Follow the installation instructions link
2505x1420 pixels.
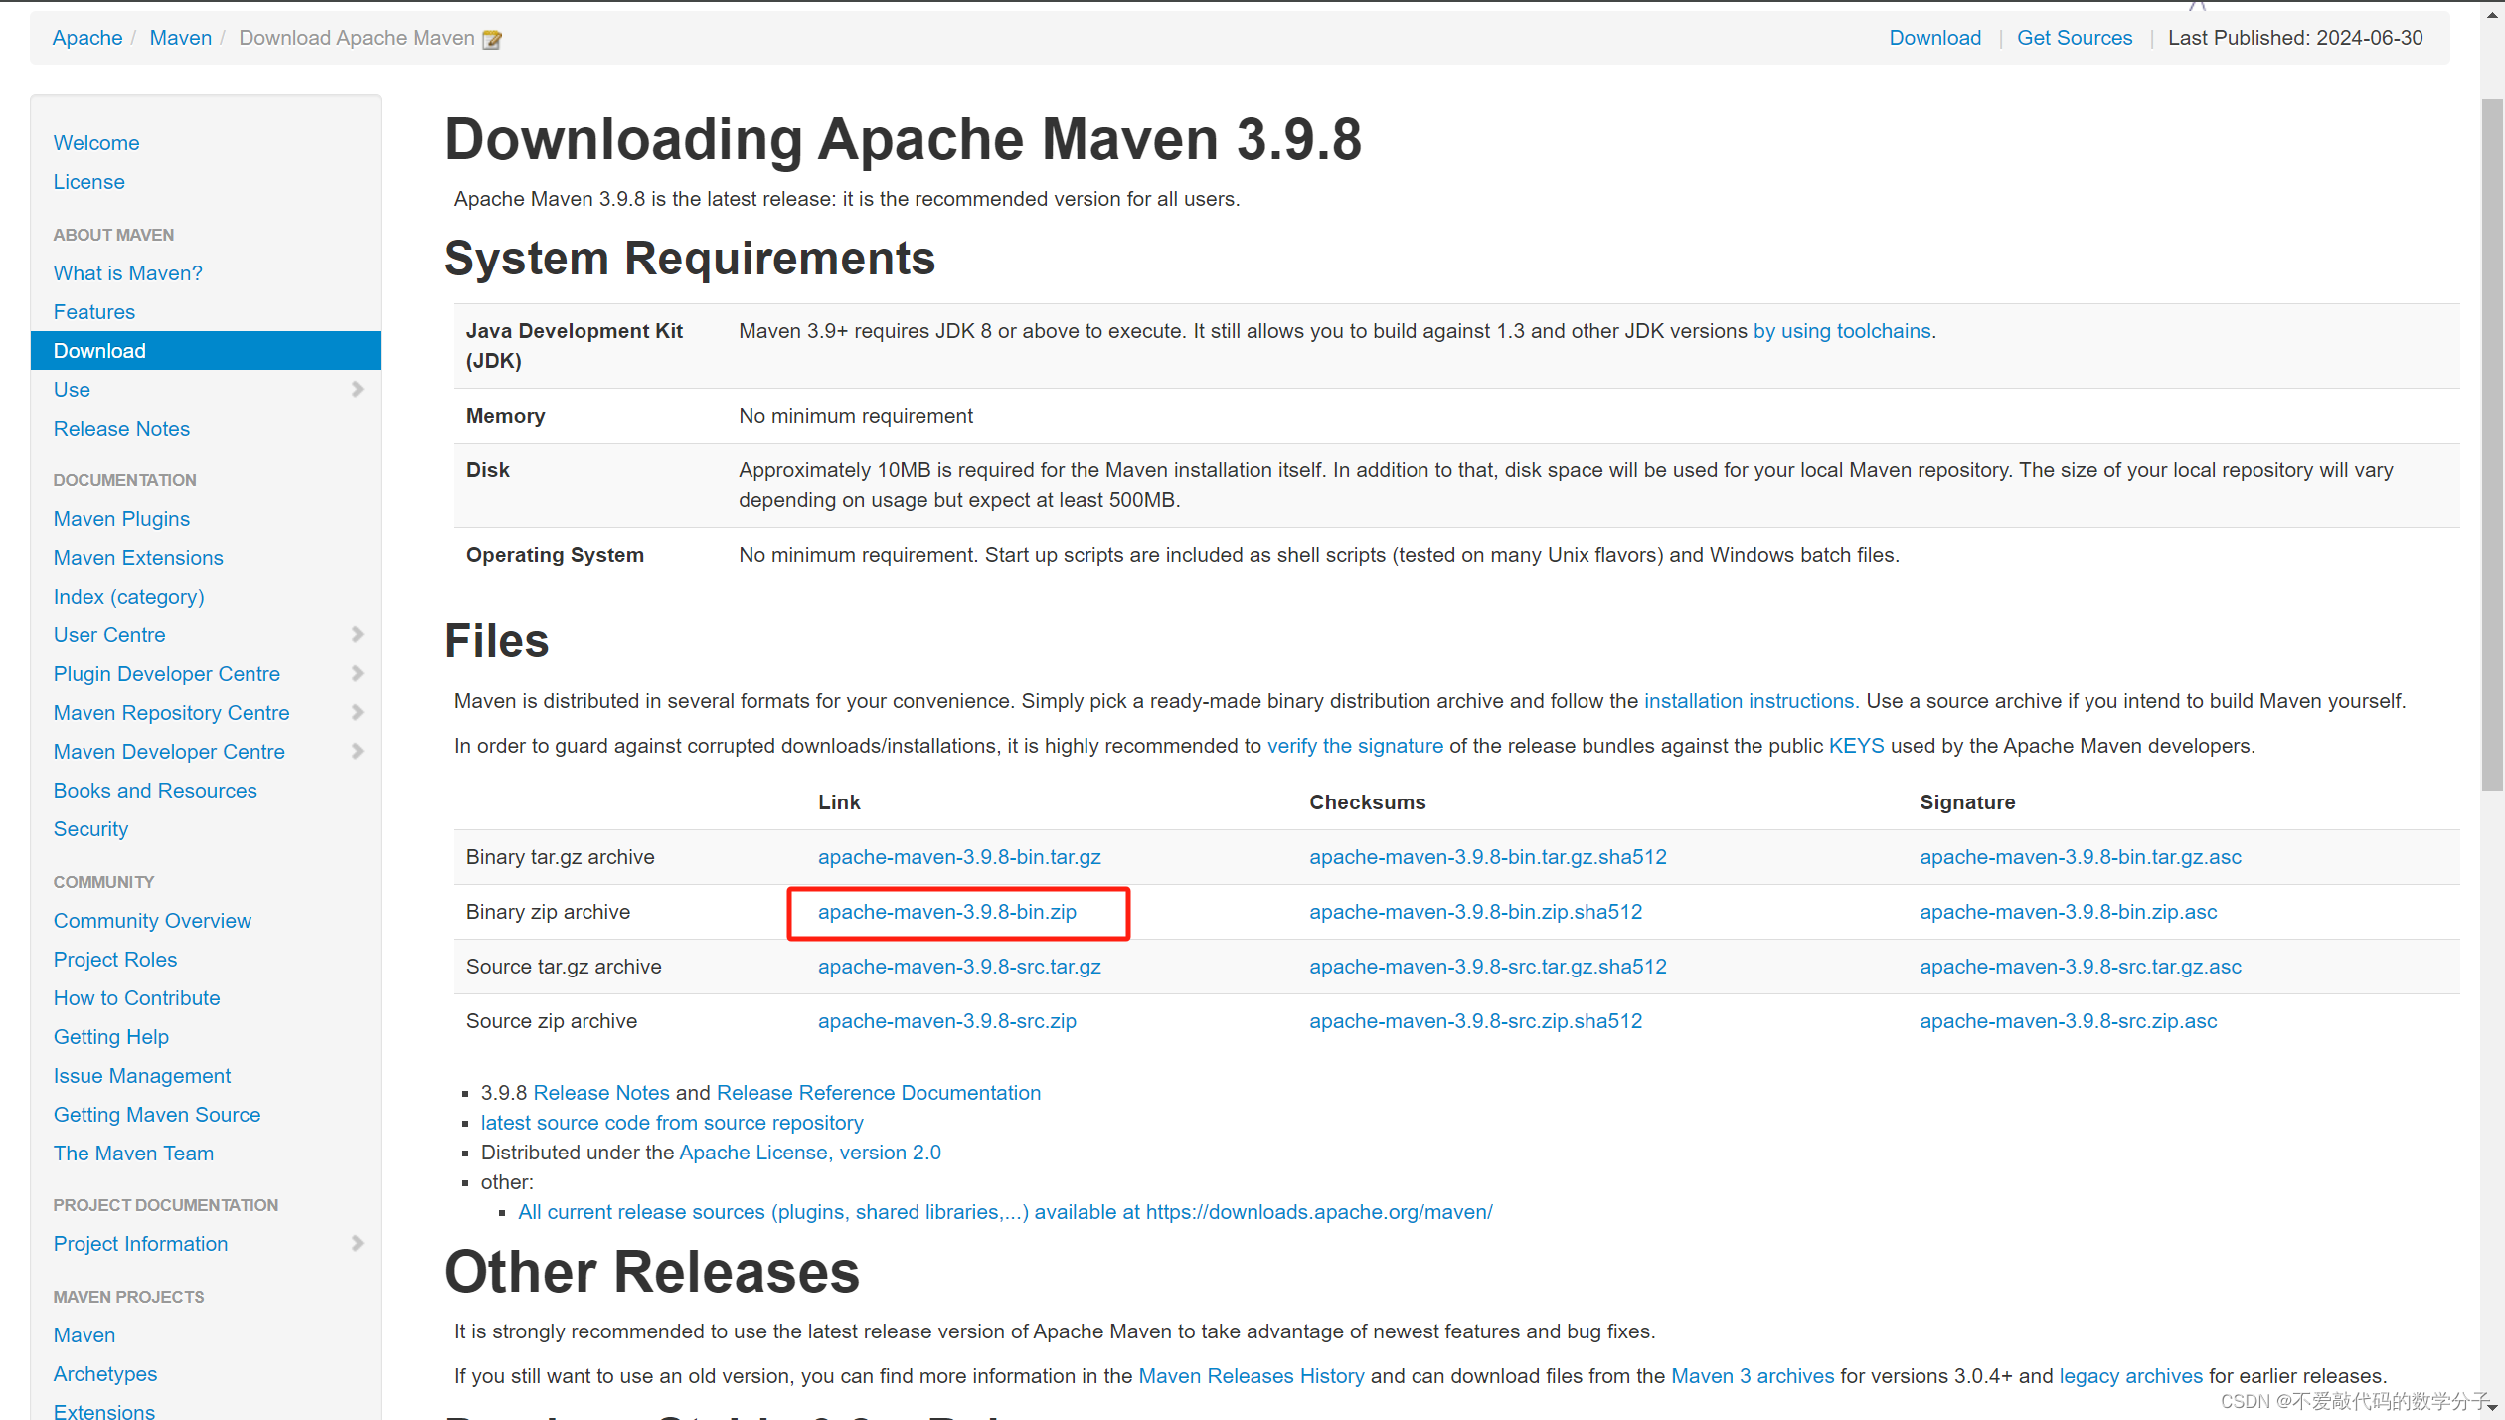pos(1750,701)
